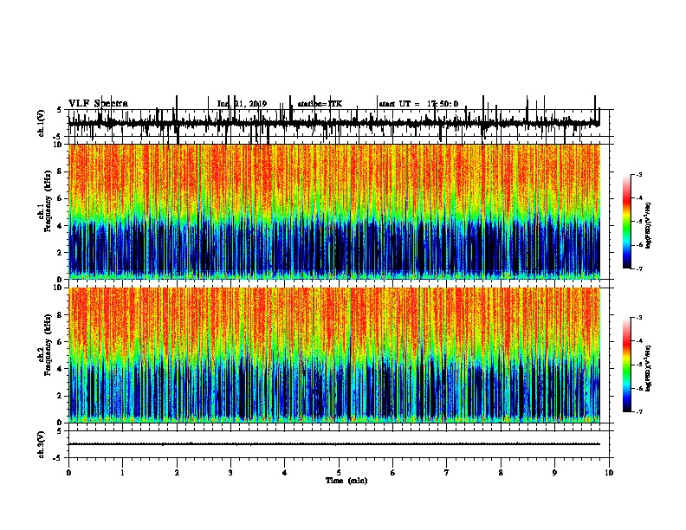686x530 pixels.
Task: Click the ch.2 spectrogram panel
Action: 334,355
